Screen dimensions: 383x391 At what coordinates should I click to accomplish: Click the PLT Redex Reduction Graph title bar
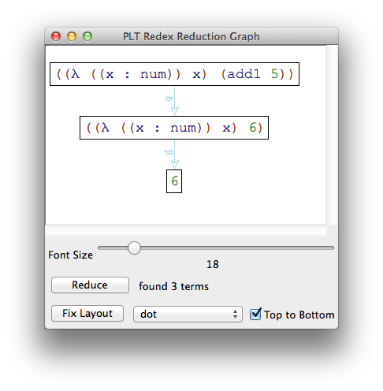[x=191, y=36]
